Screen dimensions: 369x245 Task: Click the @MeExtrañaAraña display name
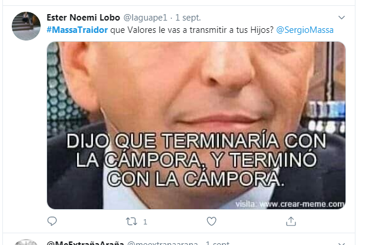click(x=85, y=243)
